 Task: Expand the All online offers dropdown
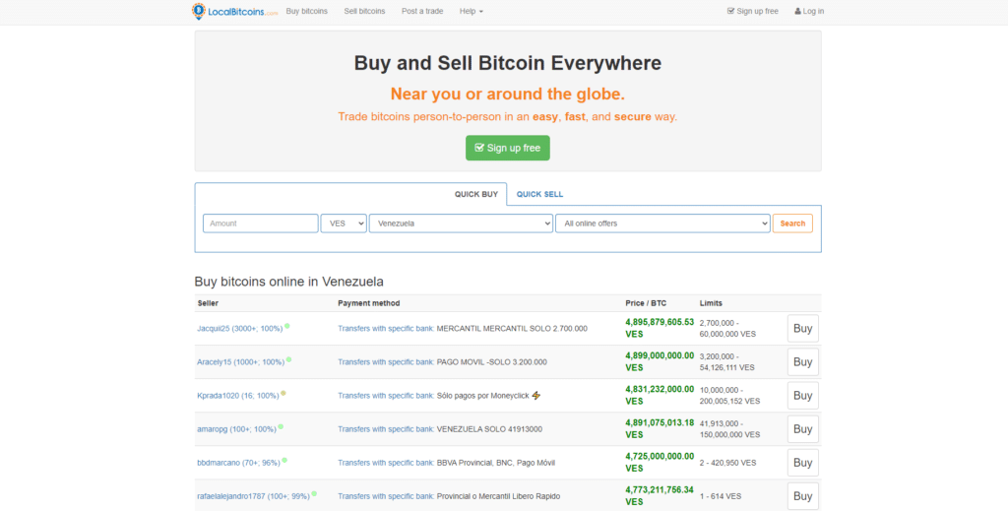pos(662,224)
